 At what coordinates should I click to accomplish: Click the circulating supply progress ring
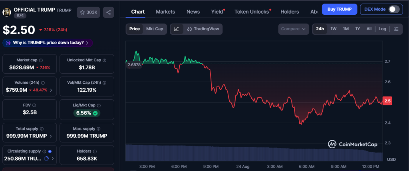[46, 158]
